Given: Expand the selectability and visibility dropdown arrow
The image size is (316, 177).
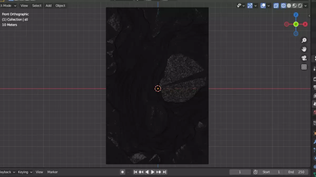Looking at the screenshot, I should click(244, 6).
